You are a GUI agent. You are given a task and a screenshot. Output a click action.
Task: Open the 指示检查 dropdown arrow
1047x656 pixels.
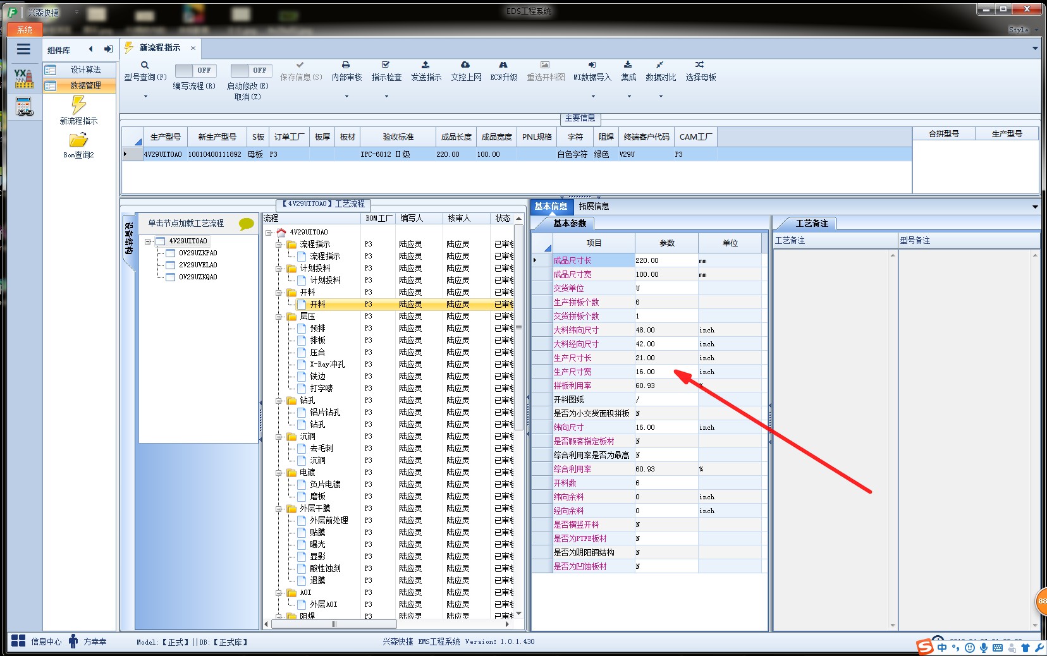pyautogui.click(x=386, y=97)
